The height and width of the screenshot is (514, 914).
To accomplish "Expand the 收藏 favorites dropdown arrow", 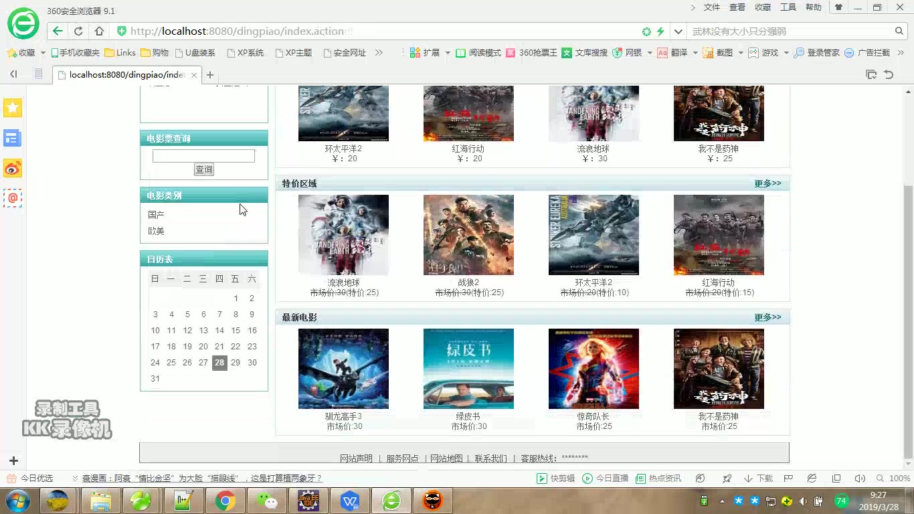I will [x=43, y=52].
